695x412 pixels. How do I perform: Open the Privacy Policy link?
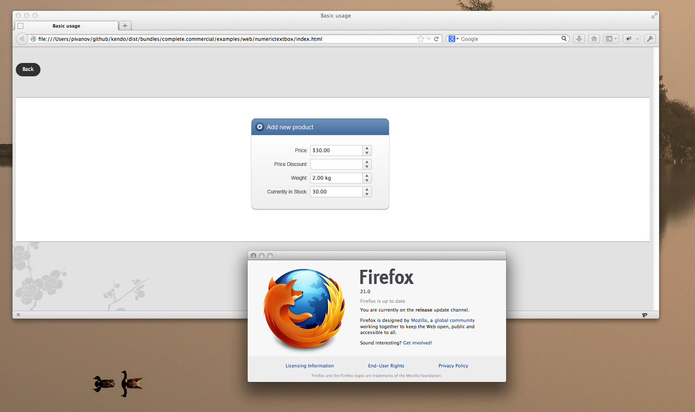453,366
